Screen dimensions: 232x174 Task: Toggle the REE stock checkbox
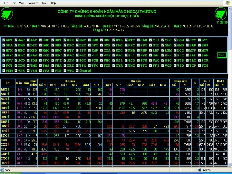point(163,55)
